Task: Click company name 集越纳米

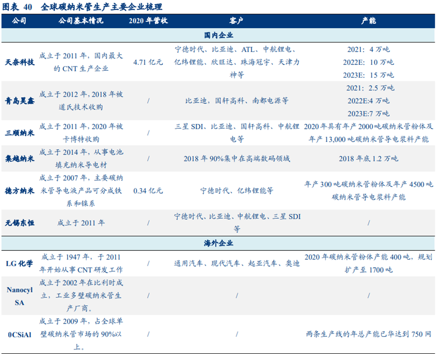Action: (x=20, y=159)
